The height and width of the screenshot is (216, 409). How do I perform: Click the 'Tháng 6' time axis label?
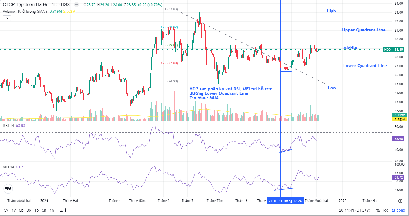(x=163, y=201)
